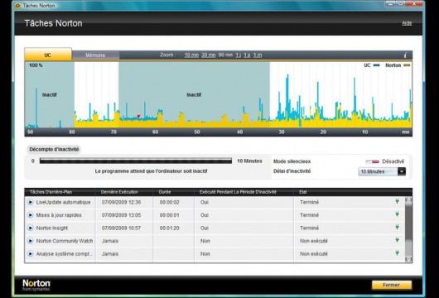This screenshot has height=298, width=439.
Task: Click the Fermer button
Action: [x=392, y=285]
